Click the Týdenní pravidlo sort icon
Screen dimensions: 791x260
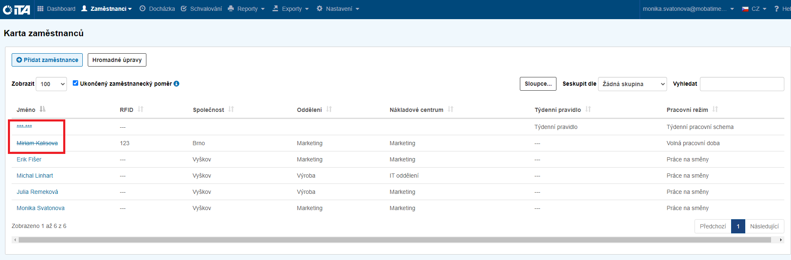click(588, 109)
